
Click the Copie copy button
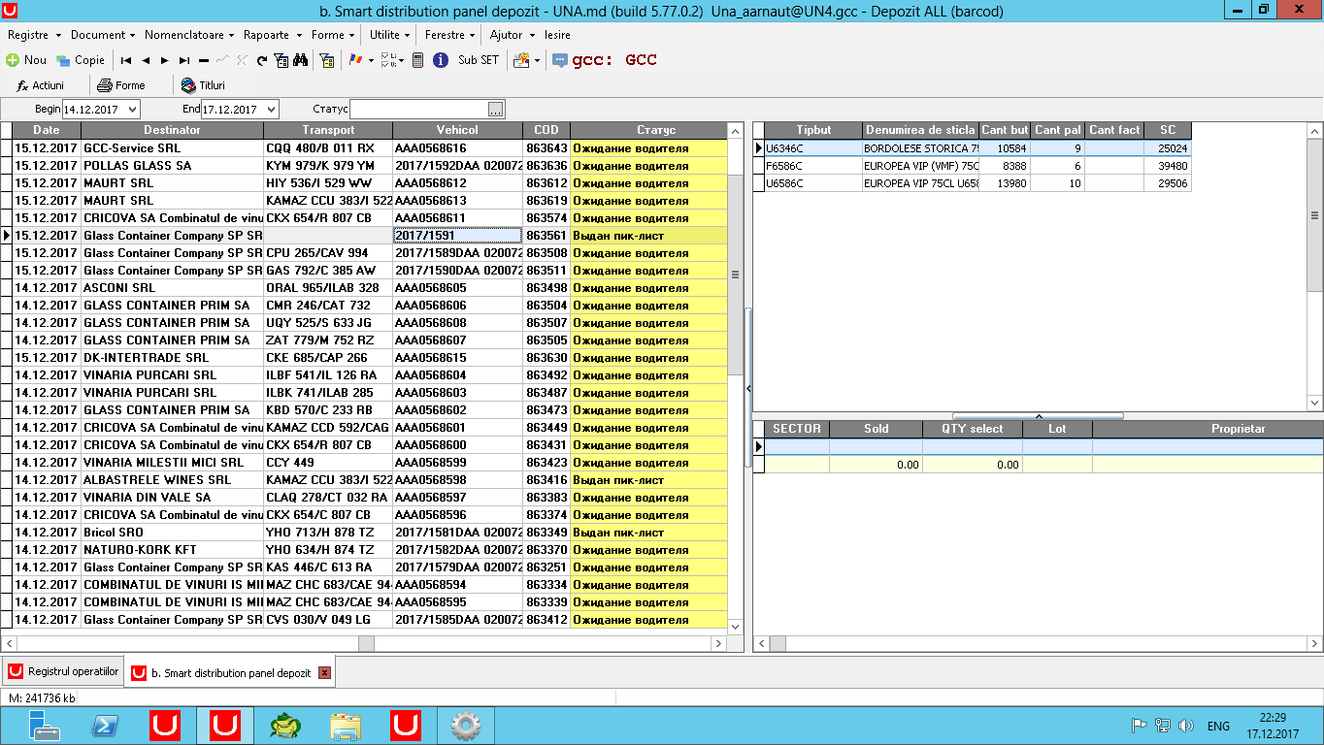(81, 60)
